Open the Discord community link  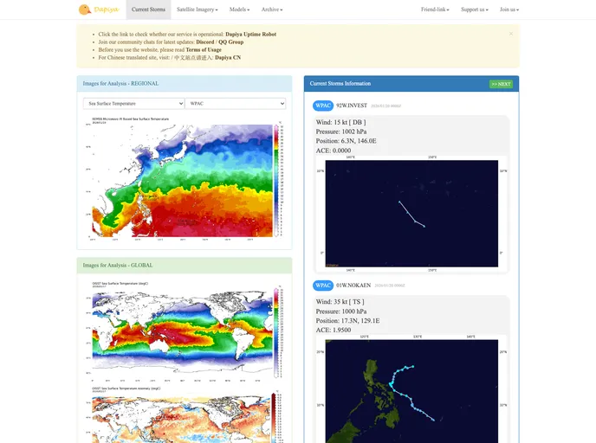205,42
